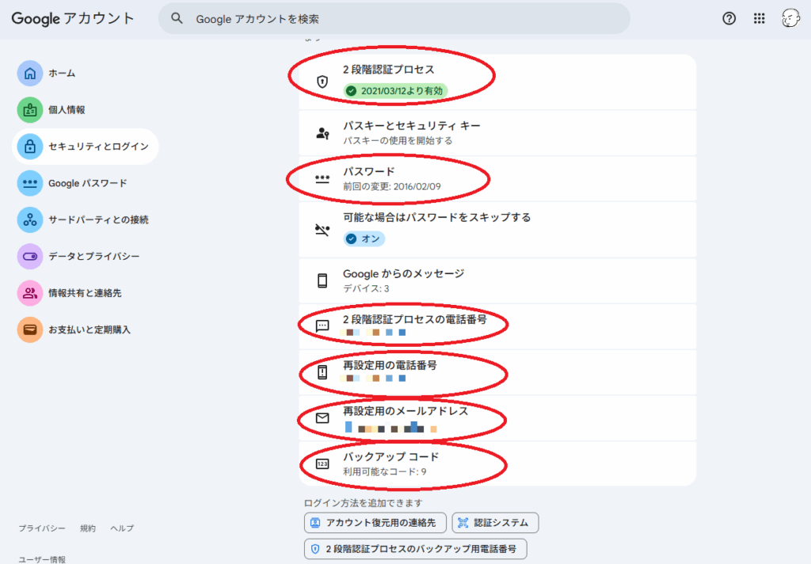
Task: Open the Google apps grid icon
Action: tap(759, 19)
